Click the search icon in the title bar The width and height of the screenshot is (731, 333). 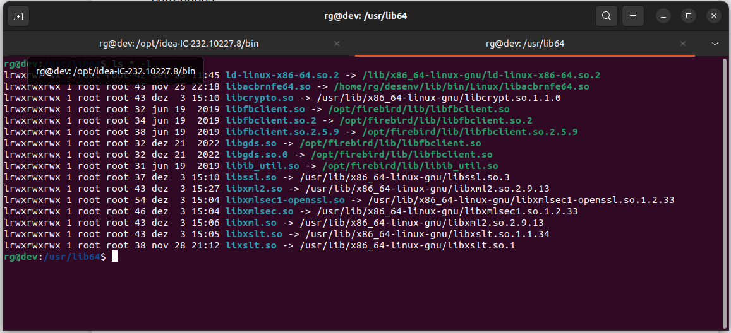[x=606, y=16]
